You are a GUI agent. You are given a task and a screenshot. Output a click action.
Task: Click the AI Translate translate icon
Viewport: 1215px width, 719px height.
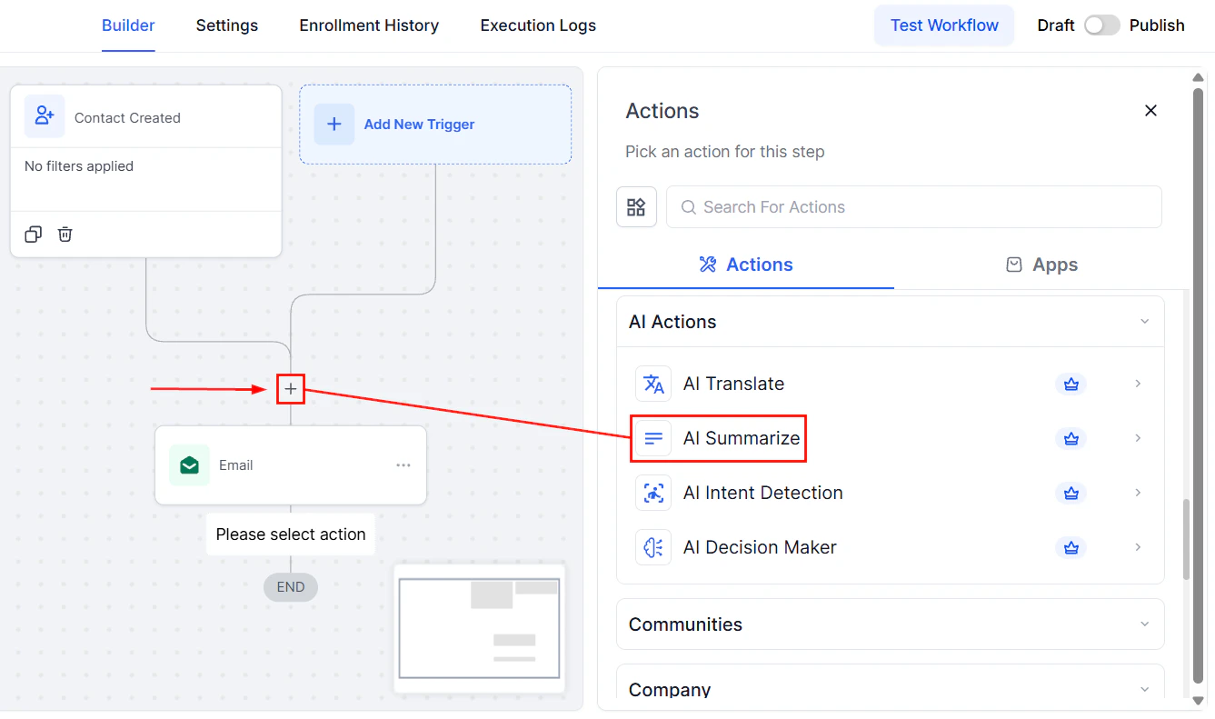tap(652, 384)
